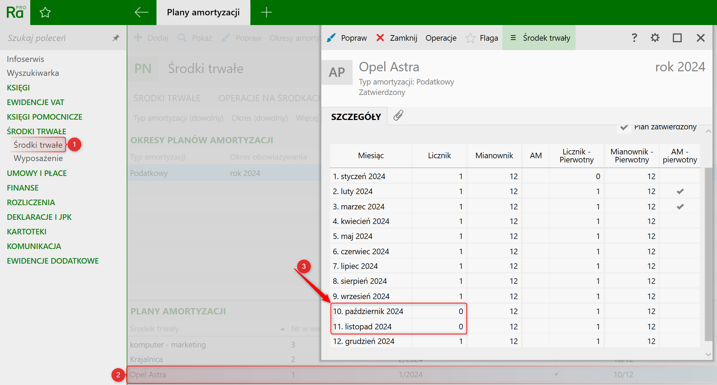
Task: Click the Flaga button
Action: pos(482,38)
